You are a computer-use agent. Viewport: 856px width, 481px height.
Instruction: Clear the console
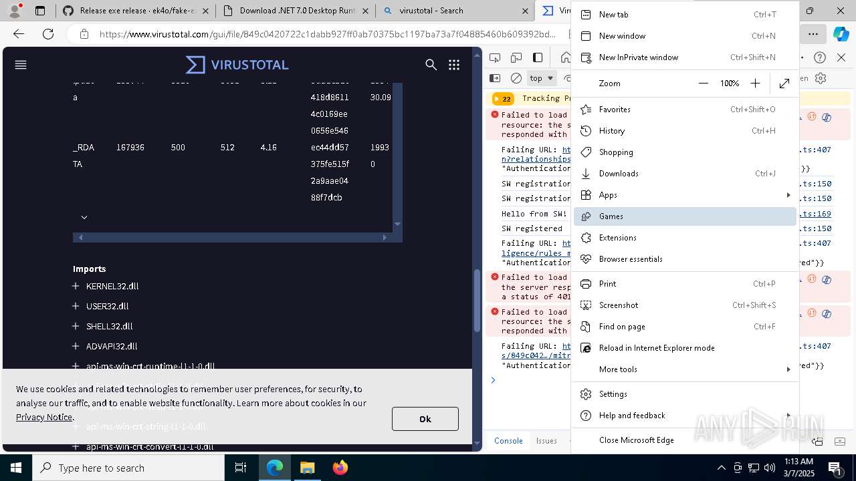coord(516,78)
